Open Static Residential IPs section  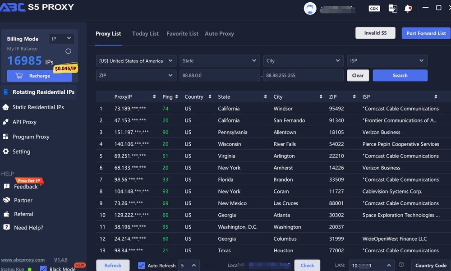(x=38, y=107)
